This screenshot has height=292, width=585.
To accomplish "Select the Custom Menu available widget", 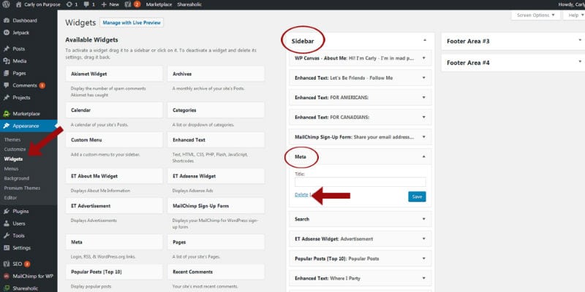I will tap(114, 140).
